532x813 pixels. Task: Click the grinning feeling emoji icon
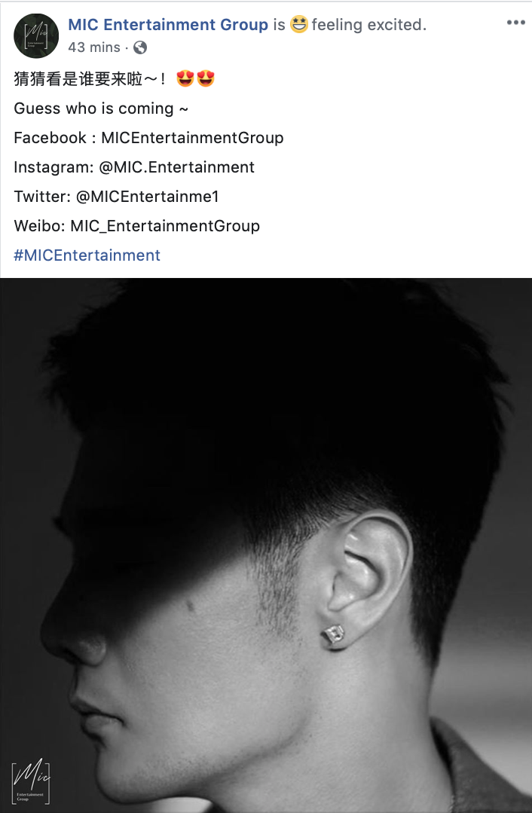(298, 24)
